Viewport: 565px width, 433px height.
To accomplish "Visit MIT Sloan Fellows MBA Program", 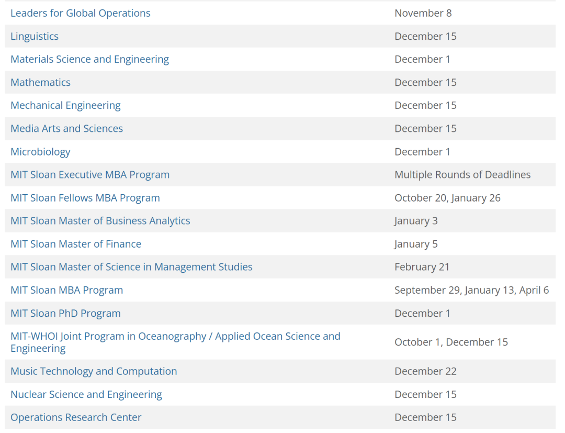I will 85,198.
